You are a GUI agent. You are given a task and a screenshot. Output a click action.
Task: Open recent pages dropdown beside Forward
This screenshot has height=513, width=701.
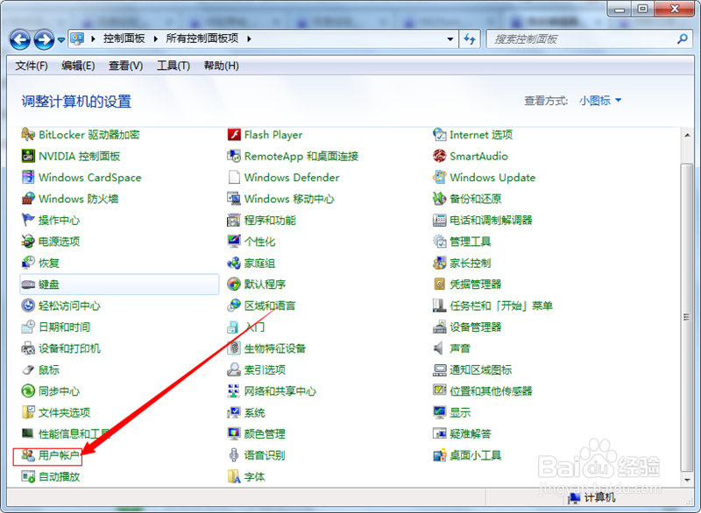[61, 40]
